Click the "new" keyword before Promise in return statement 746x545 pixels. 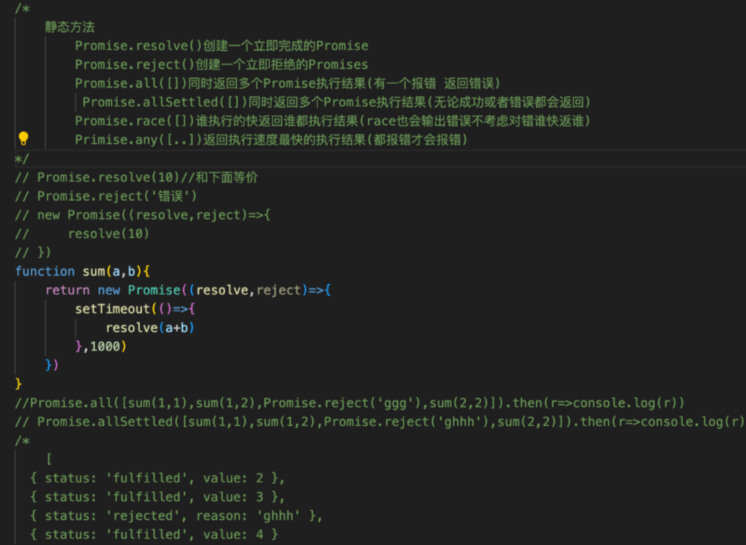click(109, 290)
